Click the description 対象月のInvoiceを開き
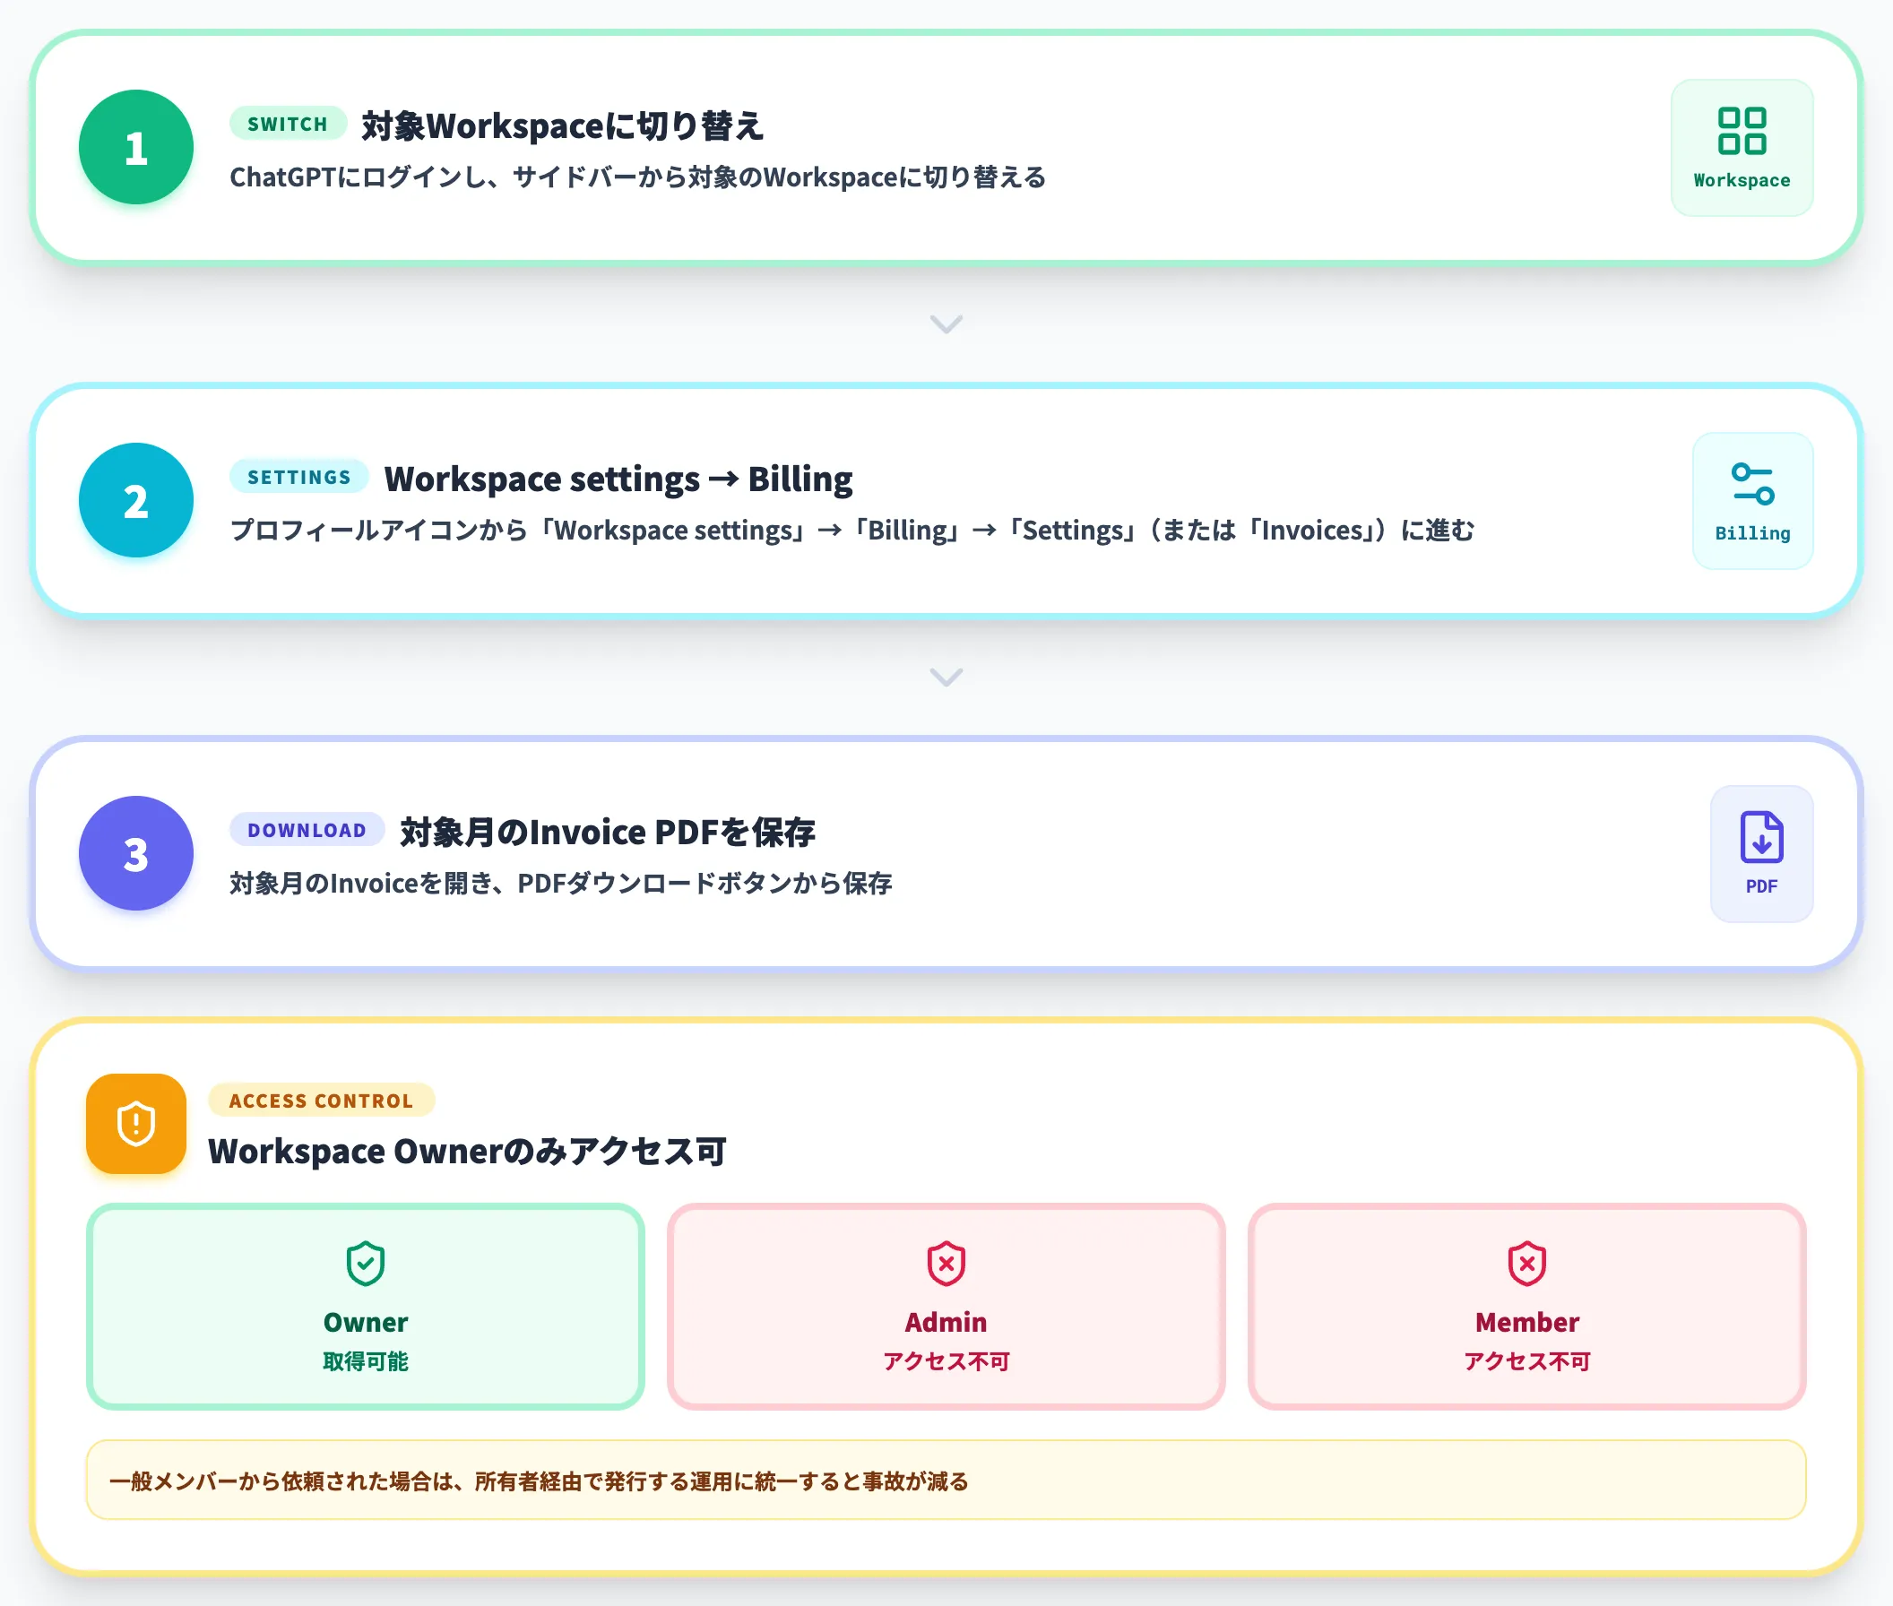This screenshot has width=1893, height=1606. pyautogui.click(x=561, y=884)
